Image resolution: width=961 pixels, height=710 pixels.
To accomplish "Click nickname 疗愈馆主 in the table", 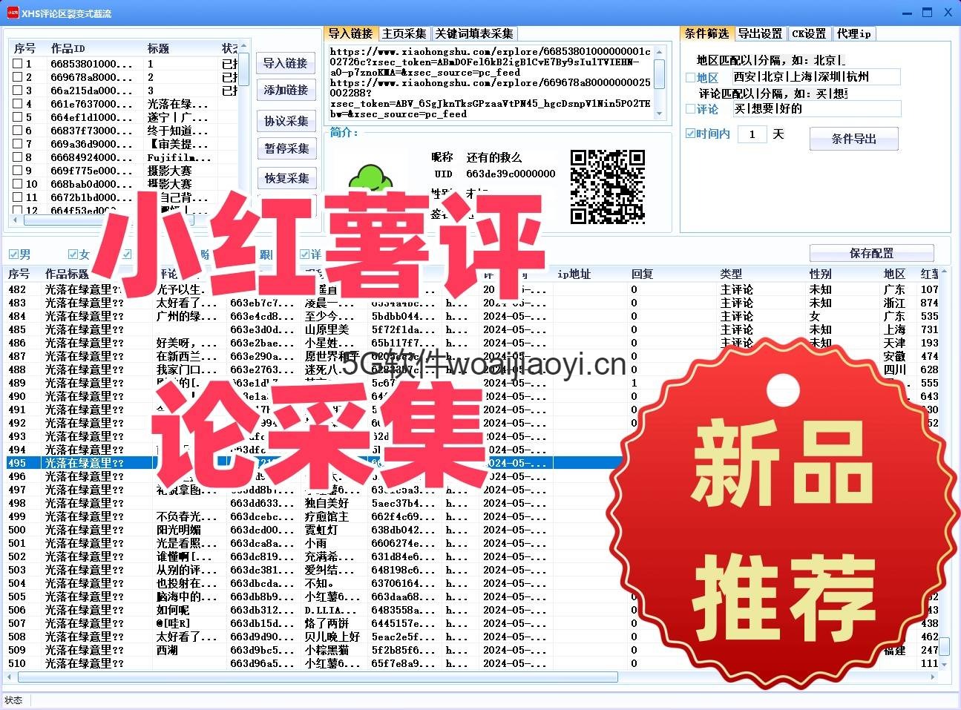I will [327, 516].
